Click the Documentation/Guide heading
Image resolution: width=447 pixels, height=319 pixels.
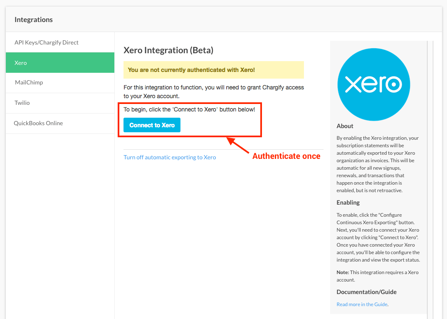[x=366, y=292]
